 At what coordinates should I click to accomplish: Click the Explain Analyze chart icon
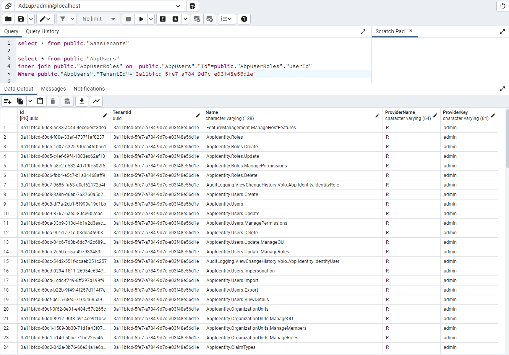[175, 19]
